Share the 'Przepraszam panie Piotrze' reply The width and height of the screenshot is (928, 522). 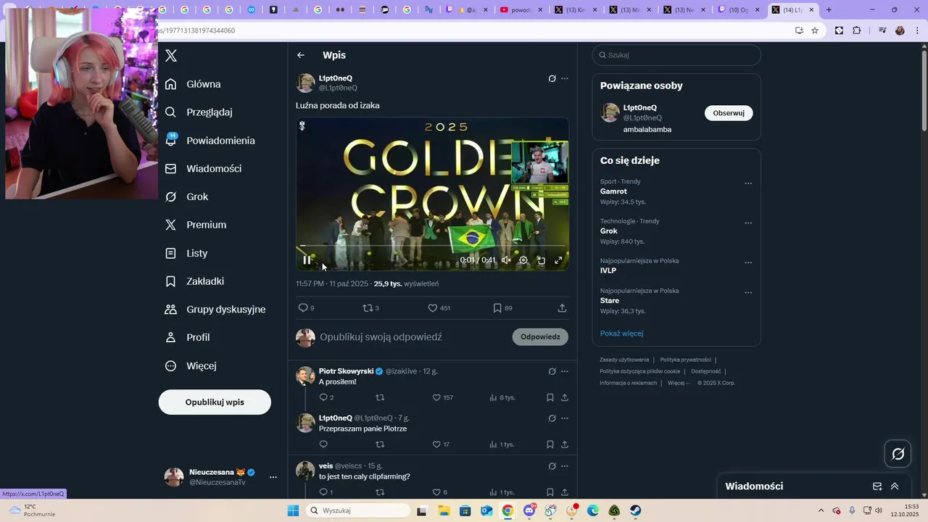pyautogui.click(x=565, y=444)
